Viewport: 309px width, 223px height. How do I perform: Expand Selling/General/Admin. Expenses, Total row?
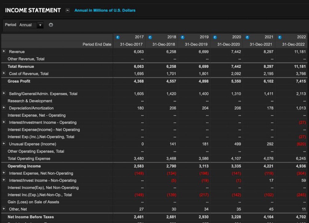click(4, 93)
